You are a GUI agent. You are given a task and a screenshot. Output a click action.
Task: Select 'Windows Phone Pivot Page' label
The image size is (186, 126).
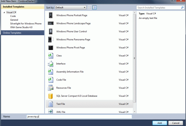(x=71, y=48)
